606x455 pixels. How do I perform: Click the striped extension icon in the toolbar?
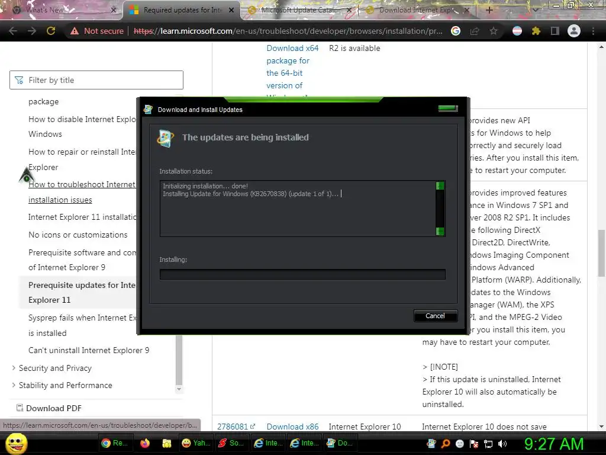tap(517, 31)
